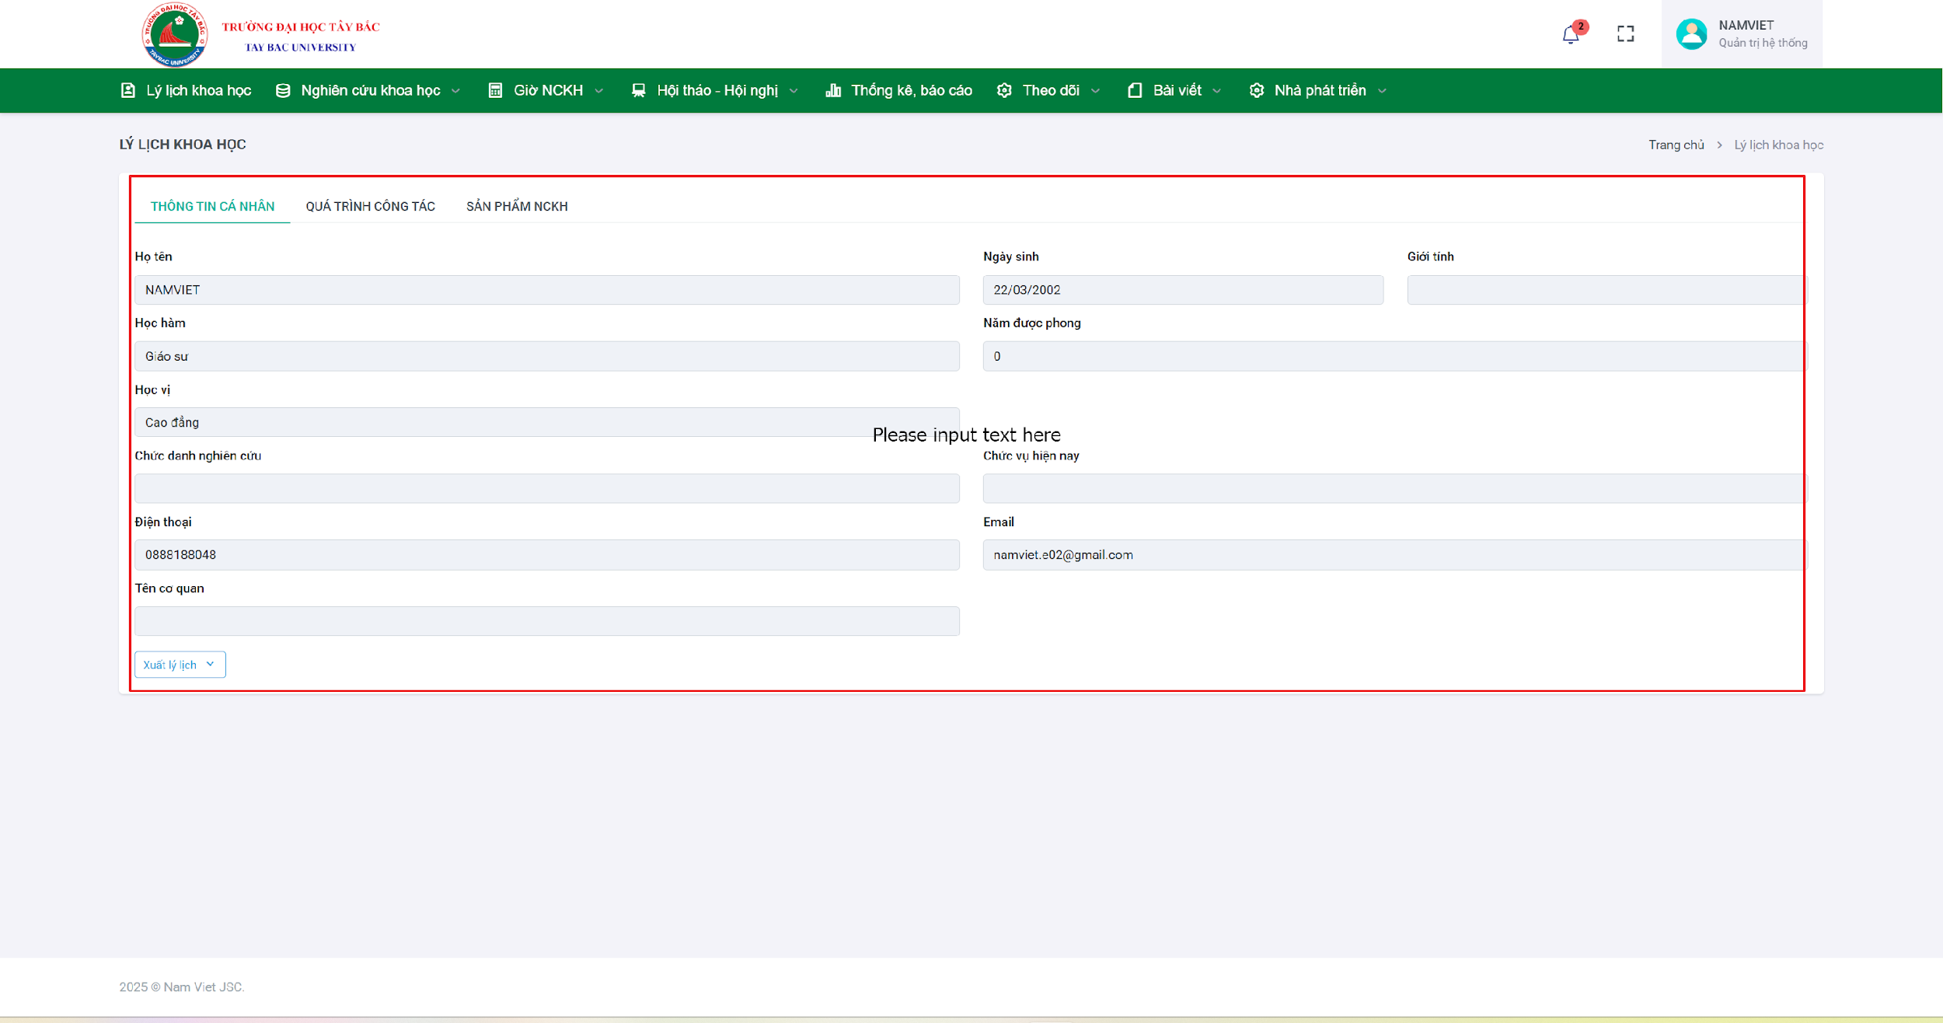Screen dimensions: 1943x1023
Task: Expand the Hội thảo - Hội nghị chevron
Action: (x=794, y=91)
